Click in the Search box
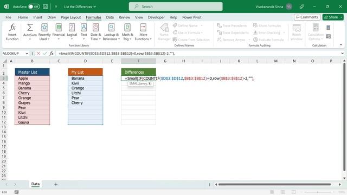 (x=176, y=6)
